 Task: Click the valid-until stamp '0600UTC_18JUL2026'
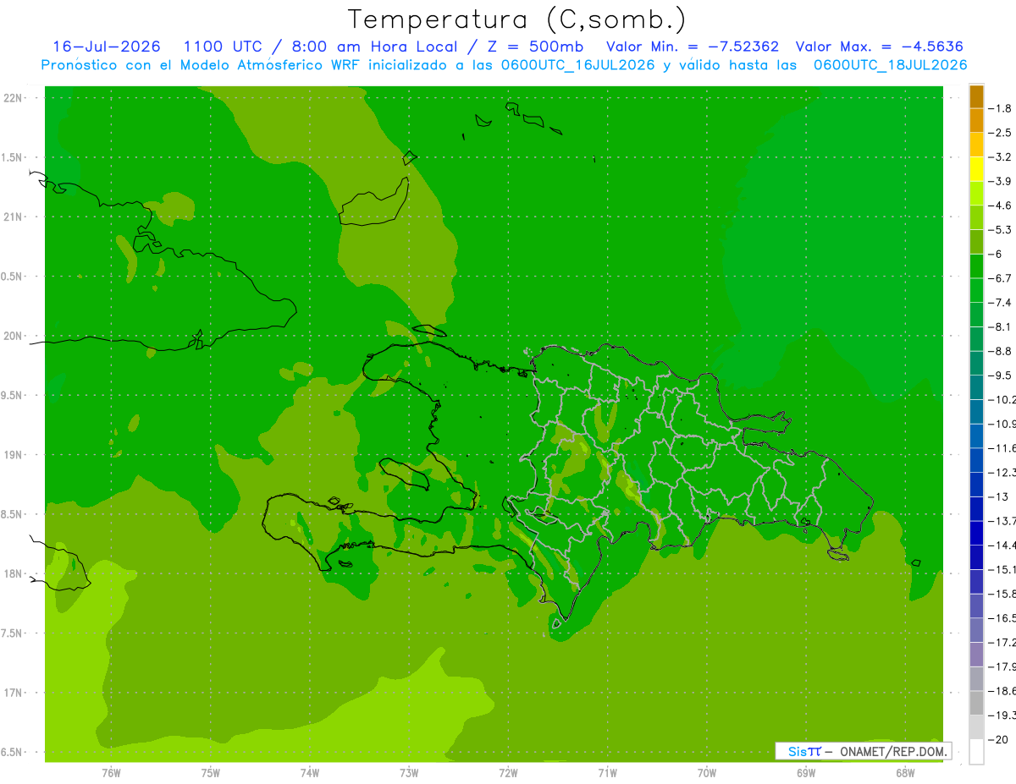pyautogui.click(x=891, y=65)
